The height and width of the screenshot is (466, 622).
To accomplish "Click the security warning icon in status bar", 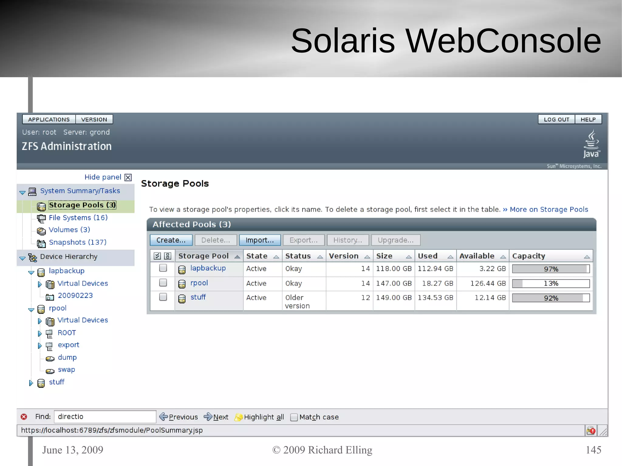I will click(x=591, y=430).
